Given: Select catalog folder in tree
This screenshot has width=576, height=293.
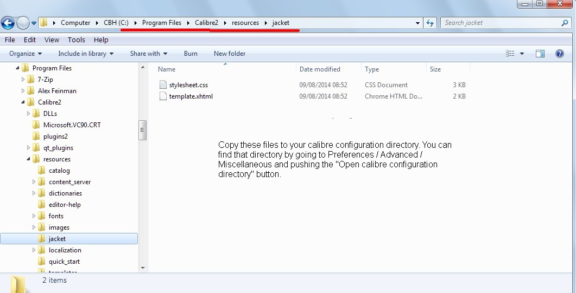Looking at the screenshot, I should coord(59,170).
